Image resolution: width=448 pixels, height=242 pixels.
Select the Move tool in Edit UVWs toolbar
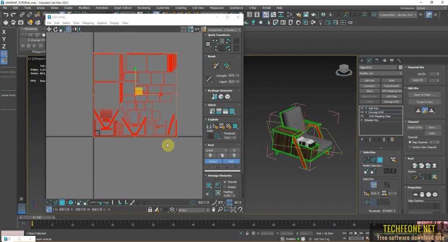point(49,29)
